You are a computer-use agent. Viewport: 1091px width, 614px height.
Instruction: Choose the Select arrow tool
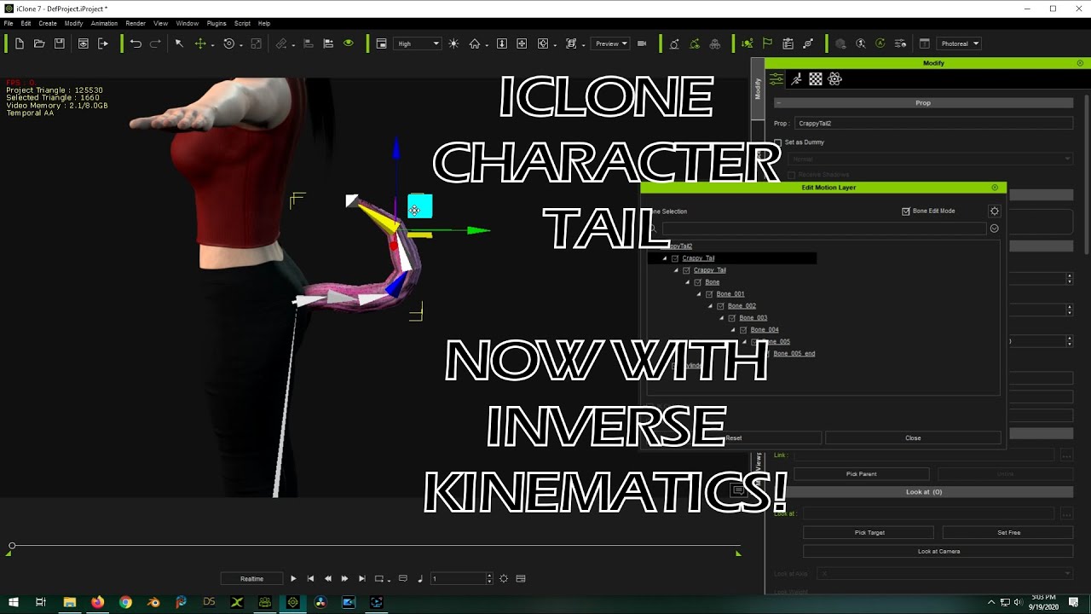(179, 43)
